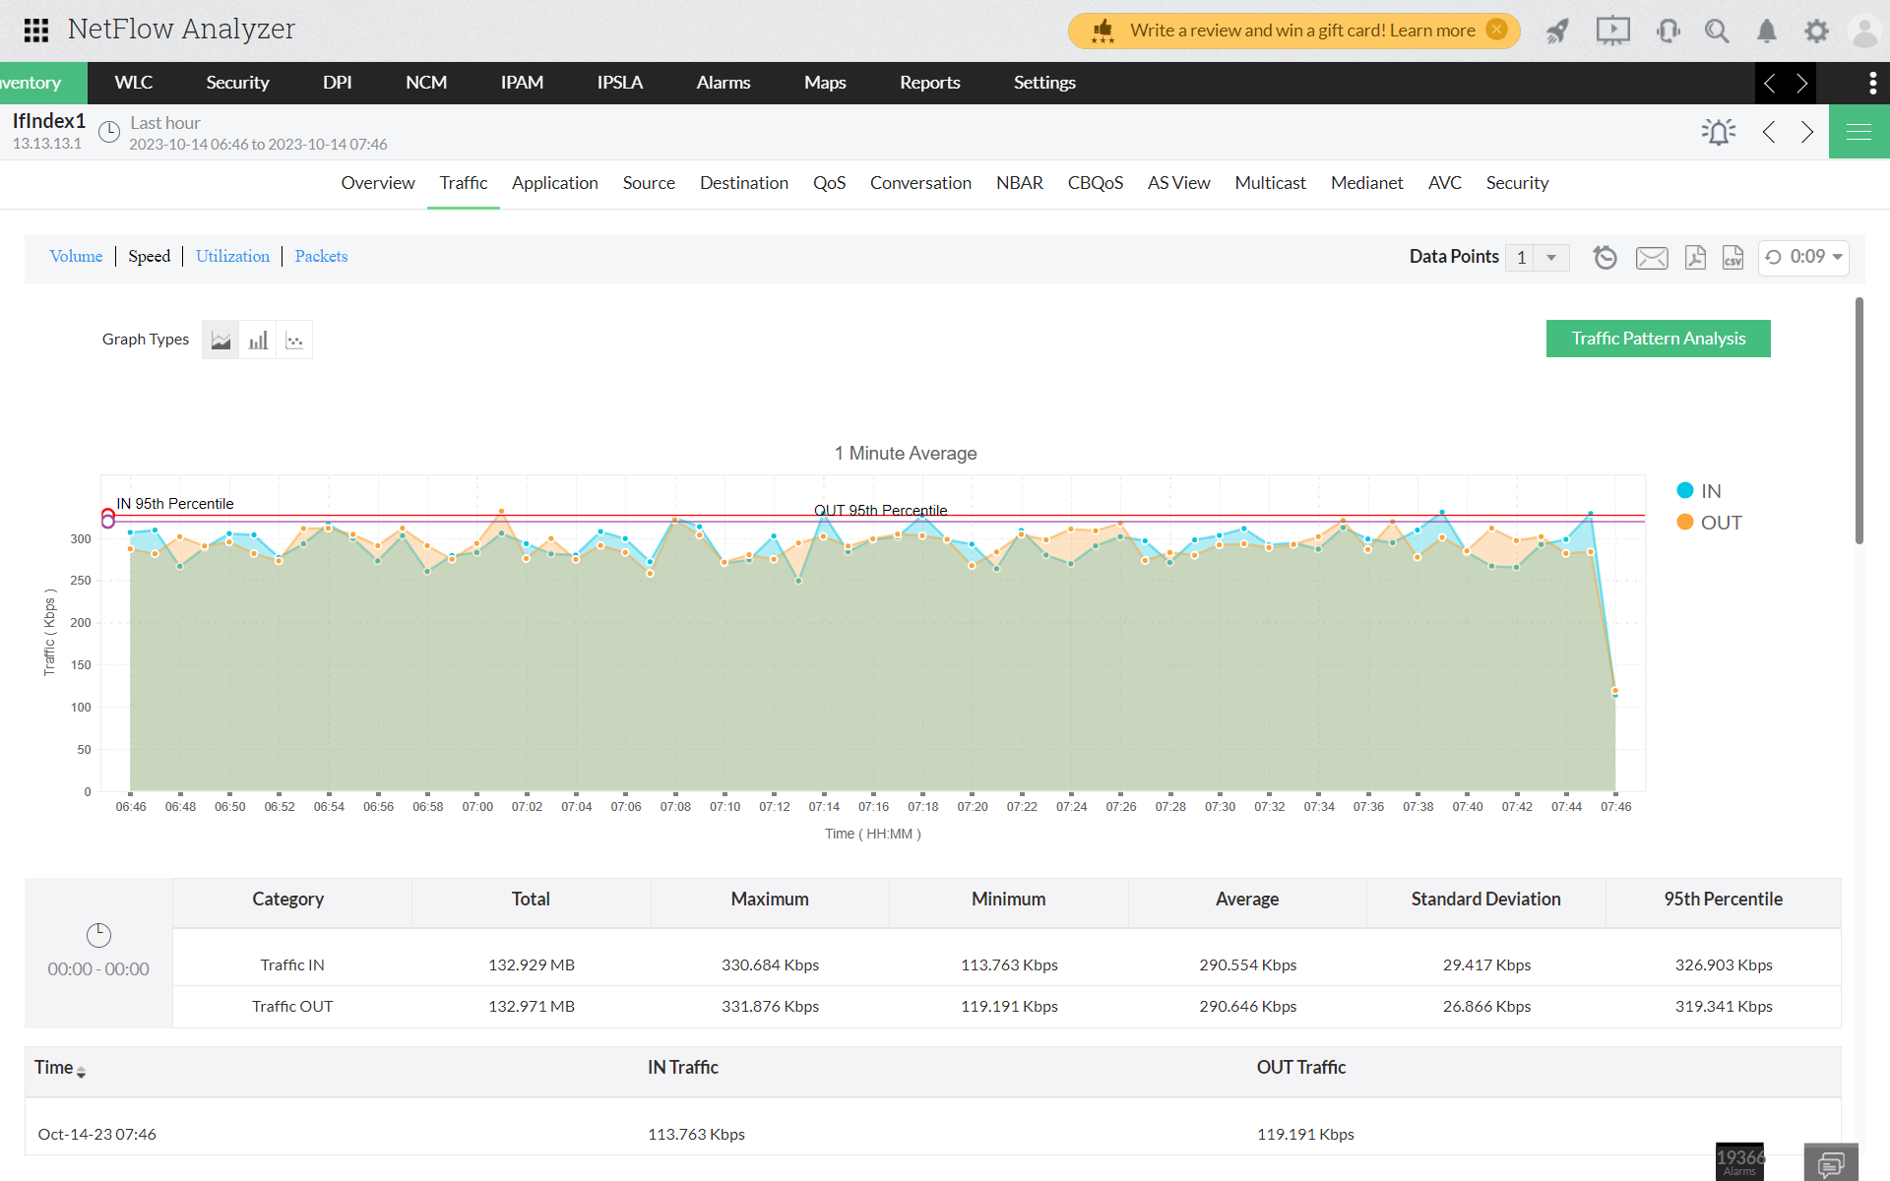This screenshot has width=1890, height=1181.
Task: Switch view to Utilization
Action: 232,256
